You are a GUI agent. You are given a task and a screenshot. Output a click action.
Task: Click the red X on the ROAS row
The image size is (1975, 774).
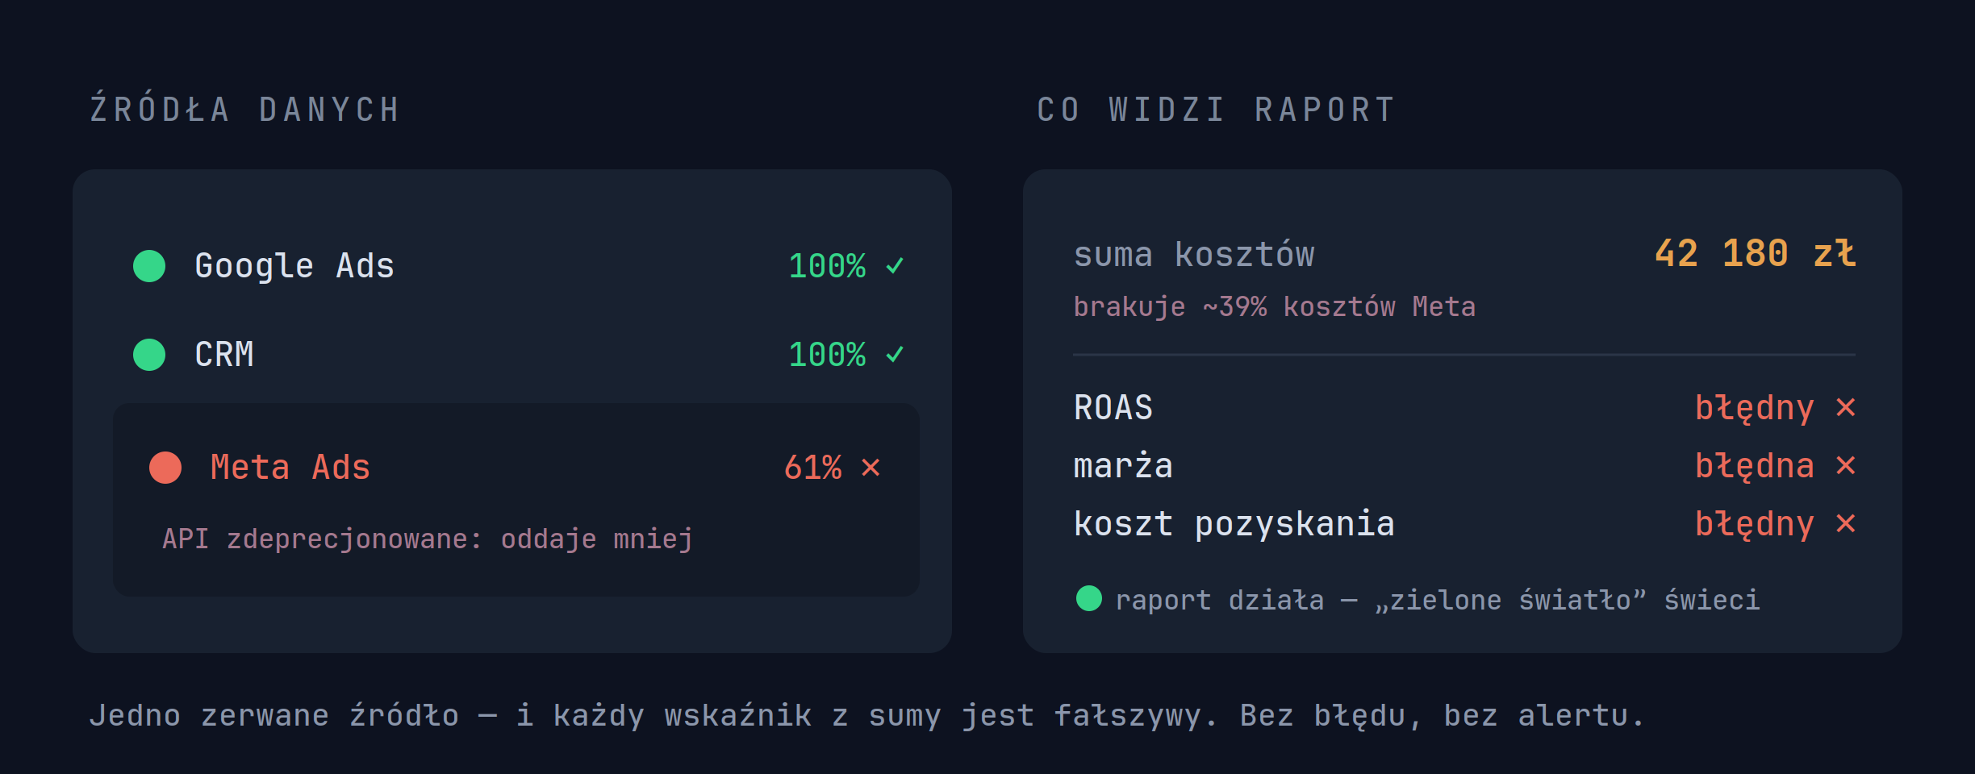click(1846, 407)
